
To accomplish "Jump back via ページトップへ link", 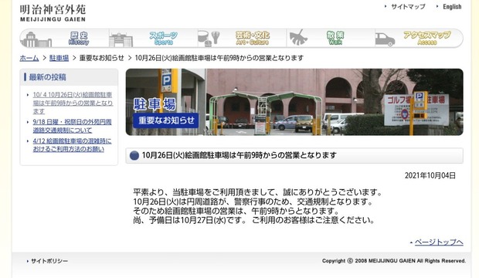I will [x=439, y=242].
